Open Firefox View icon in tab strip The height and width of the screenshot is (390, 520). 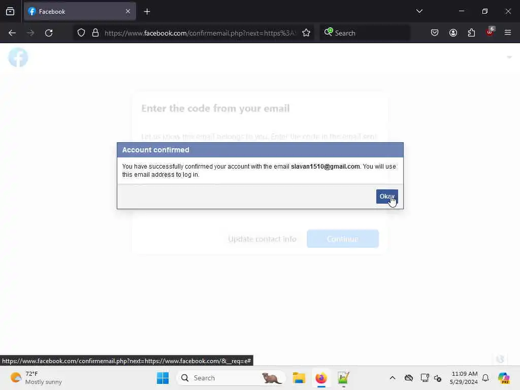point(10,11)
